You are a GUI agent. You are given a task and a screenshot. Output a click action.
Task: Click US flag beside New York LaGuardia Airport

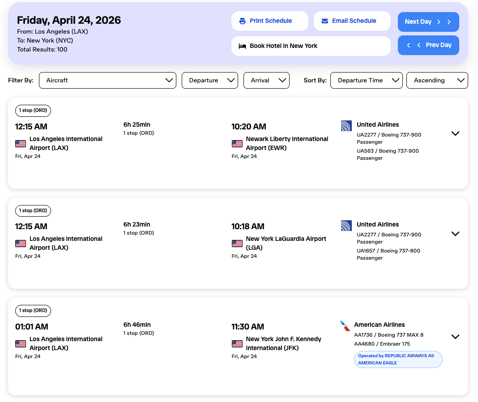click(x=237, y=244)
